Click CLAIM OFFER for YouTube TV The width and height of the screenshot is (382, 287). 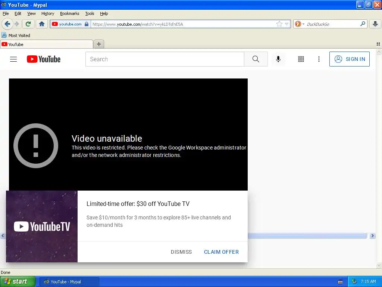[221, 252]
